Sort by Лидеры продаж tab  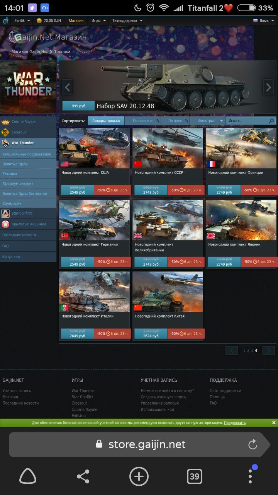[106, 121]
